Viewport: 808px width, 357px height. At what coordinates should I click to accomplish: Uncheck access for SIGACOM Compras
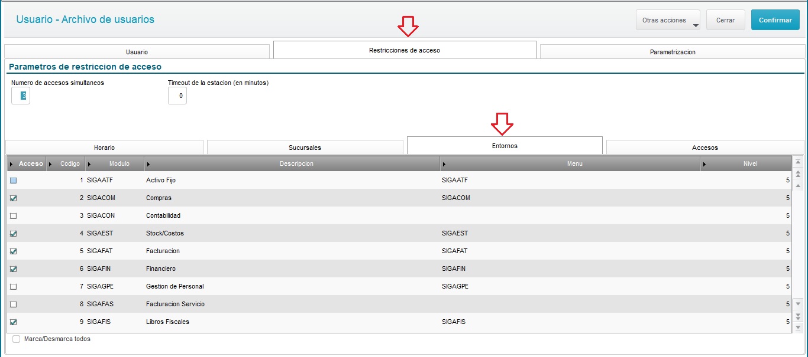14,198
